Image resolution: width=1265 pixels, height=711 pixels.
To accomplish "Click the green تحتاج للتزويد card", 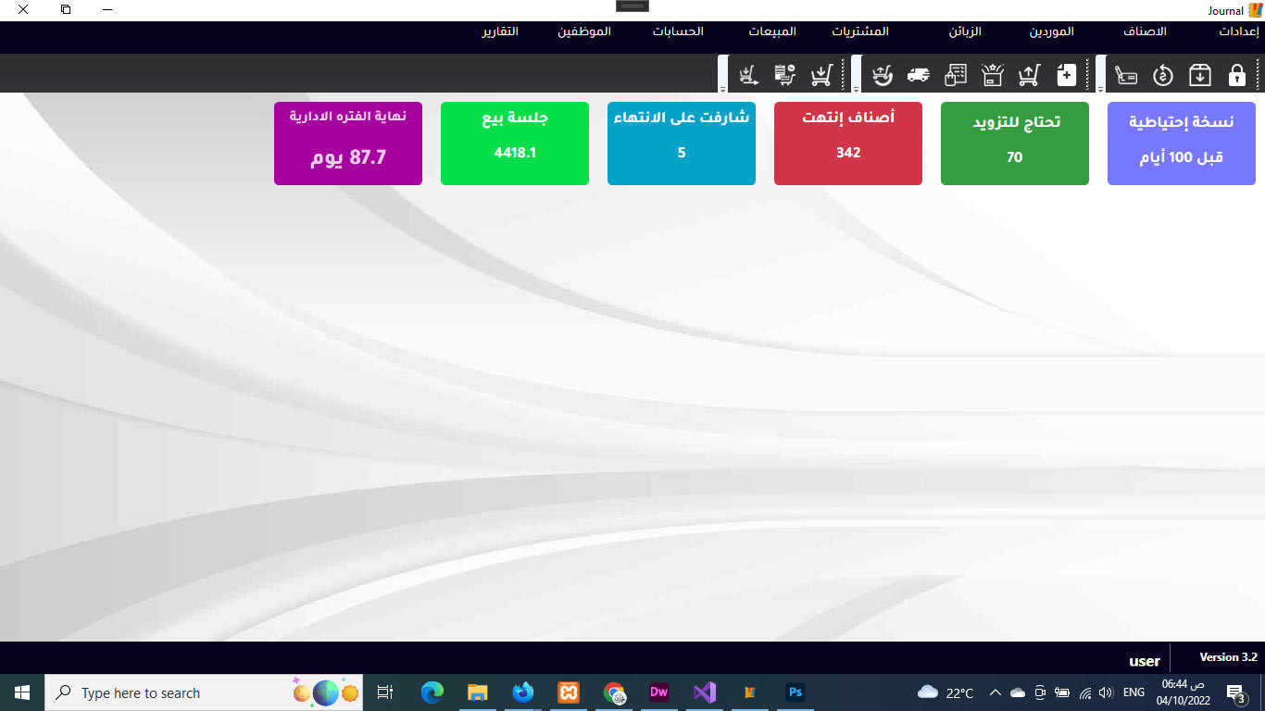I will [1015, 143].
